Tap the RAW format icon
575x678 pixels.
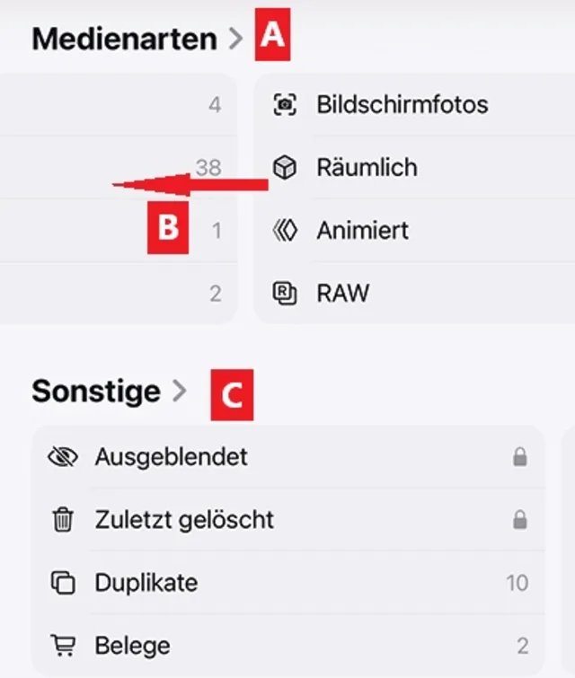point(285,294)
